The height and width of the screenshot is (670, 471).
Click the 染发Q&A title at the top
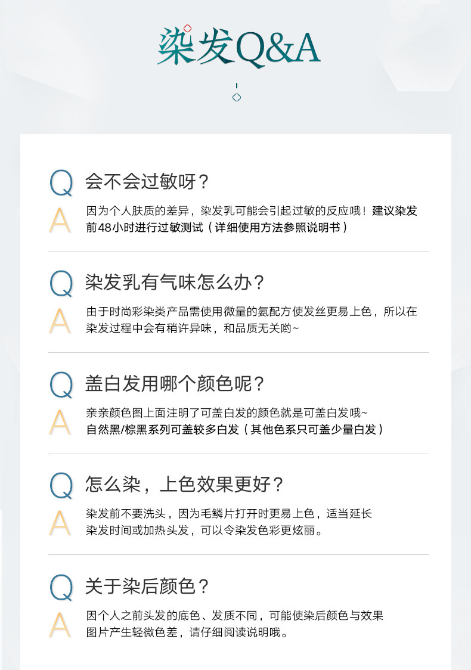(238, 48)
